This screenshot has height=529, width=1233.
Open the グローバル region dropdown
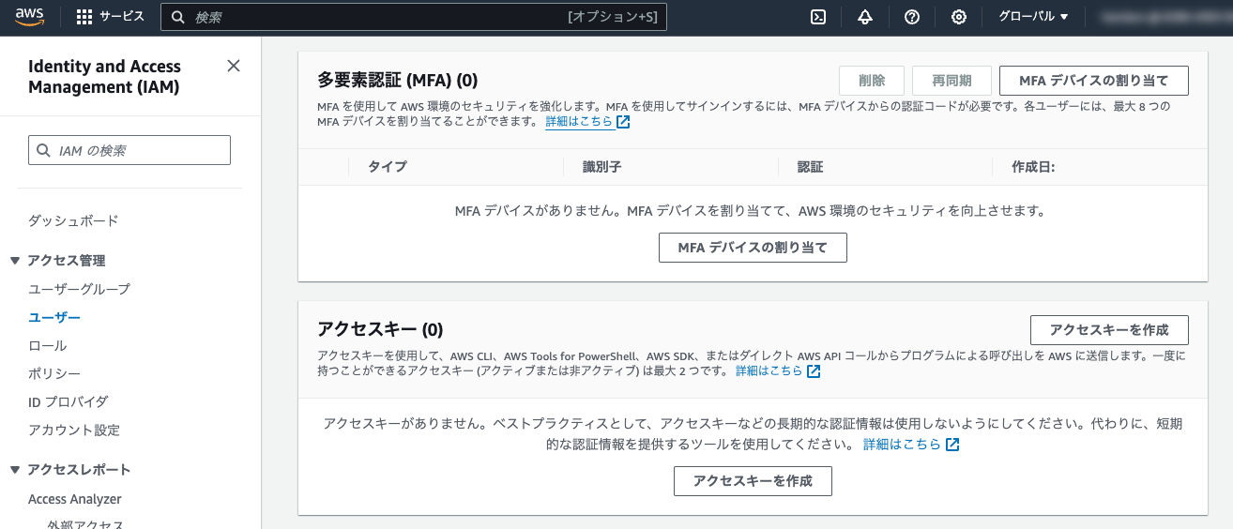[x=1033, y=17]
